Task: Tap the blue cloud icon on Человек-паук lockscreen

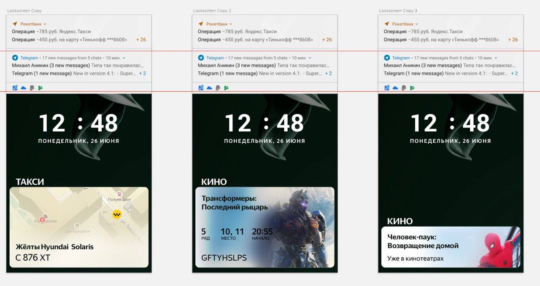Action: coord(395,88)
